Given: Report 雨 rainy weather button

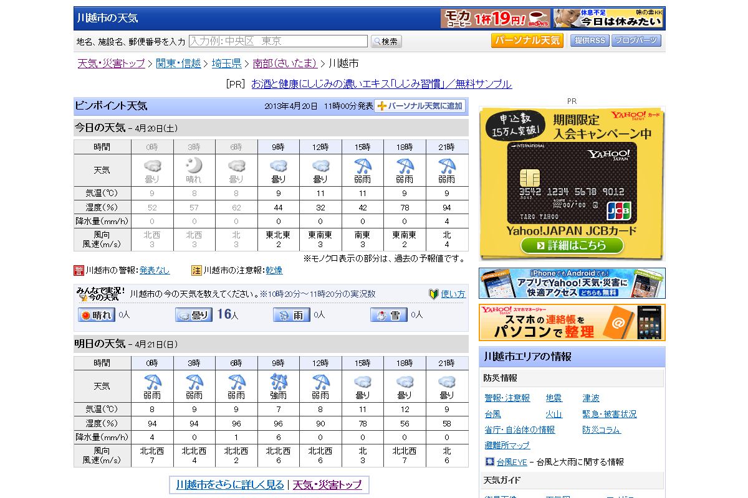Looking at the screenshot, I should [292, 315].
